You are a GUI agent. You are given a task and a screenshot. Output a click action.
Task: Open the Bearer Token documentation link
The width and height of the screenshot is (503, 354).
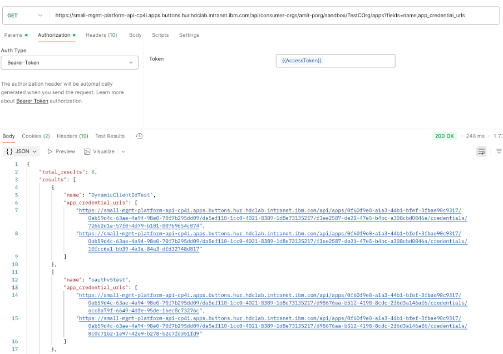pos(32,101)
